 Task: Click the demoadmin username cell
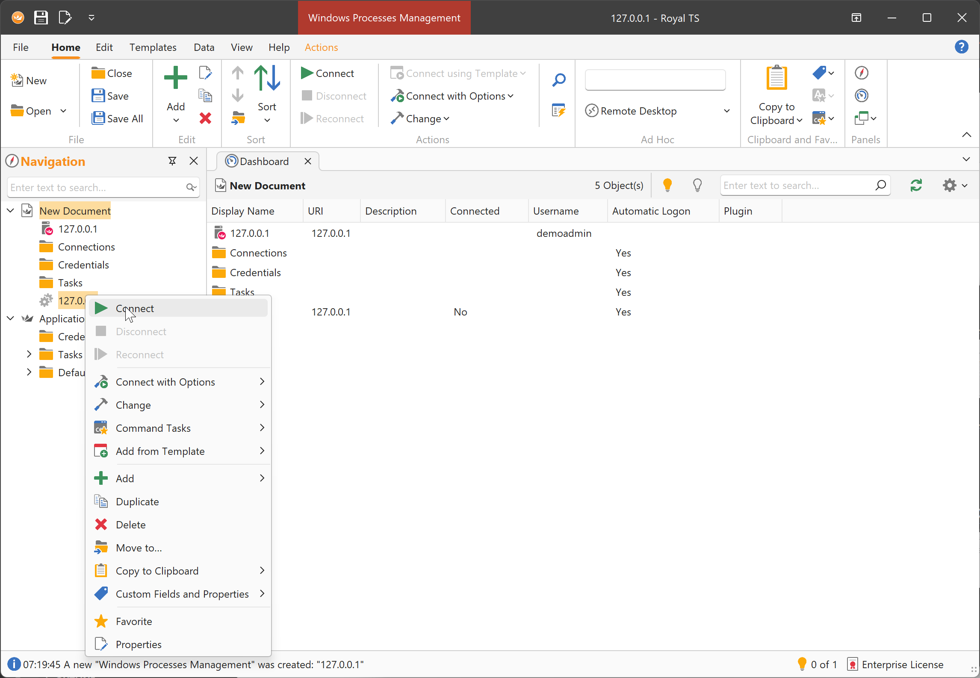[x=564, y=233]
